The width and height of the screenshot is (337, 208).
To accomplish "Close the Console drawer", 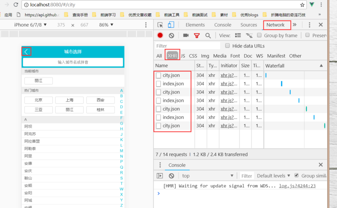I will (x=321, y=165).
